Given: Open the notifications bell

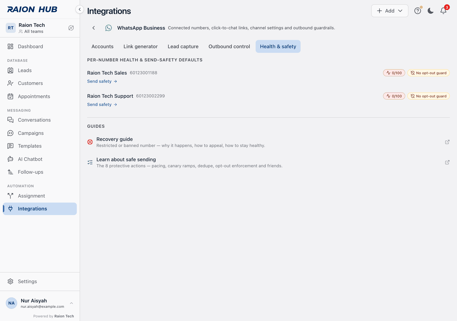Looking at the screenshot, I should click(x=443, y=11).
